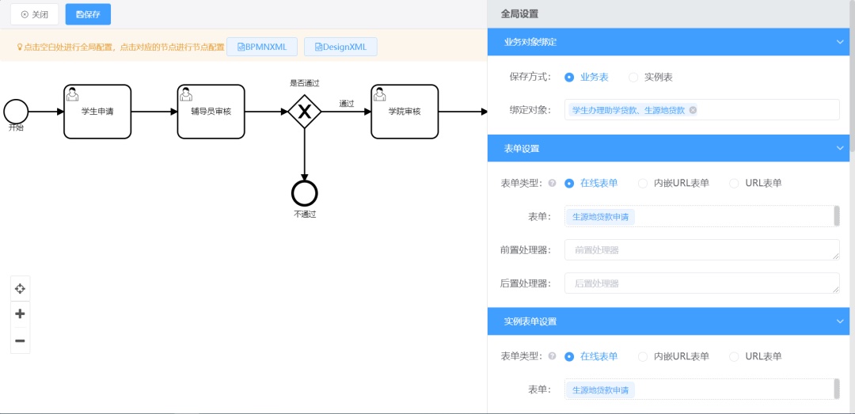Remove the 学生办理助学贷款 bound object tag
This screenshot has height=414, width=855.
(693, 110)
